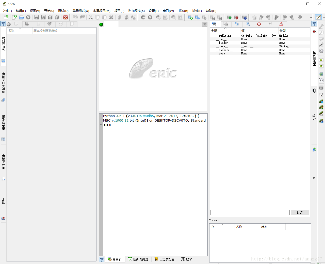Toggle the left sidebar filter button
The height and width of the screenshot is (264, 325).
coord(3,24)
